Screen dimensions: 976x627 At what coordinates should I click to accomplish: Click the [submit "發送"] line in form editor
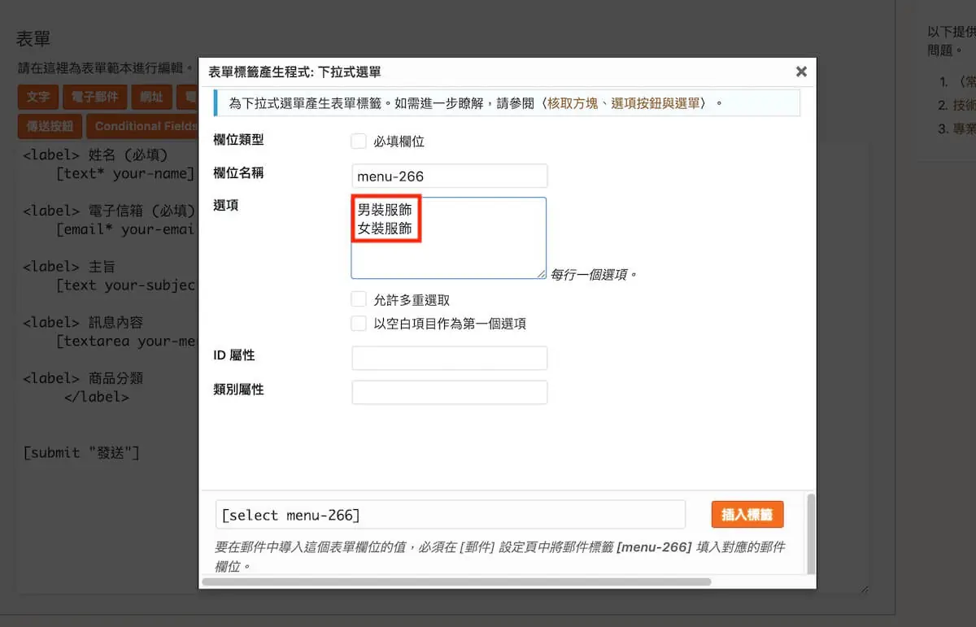pos(81,453)
